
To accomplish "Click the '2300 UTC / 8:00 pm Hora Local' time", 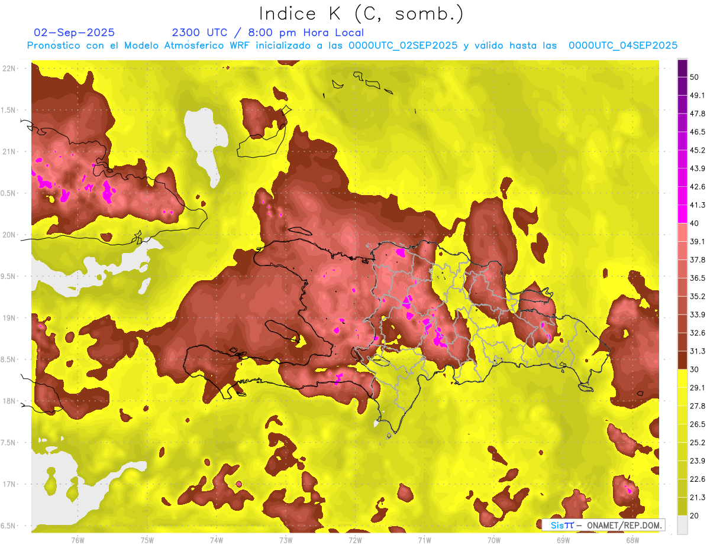I will [x=267, y=33].
